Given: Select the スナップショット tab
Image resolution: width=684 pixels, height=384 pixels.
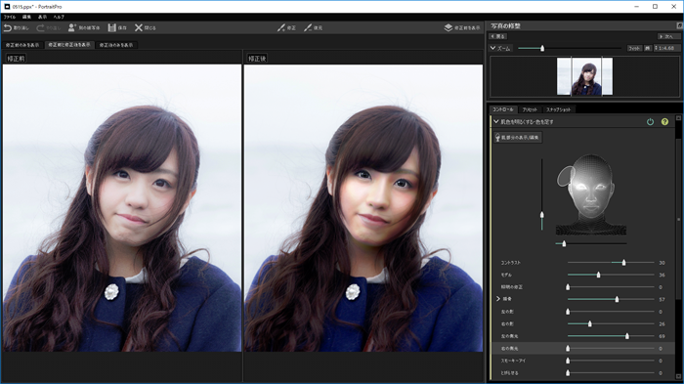Looking at the screenshot, I should 558,109.
